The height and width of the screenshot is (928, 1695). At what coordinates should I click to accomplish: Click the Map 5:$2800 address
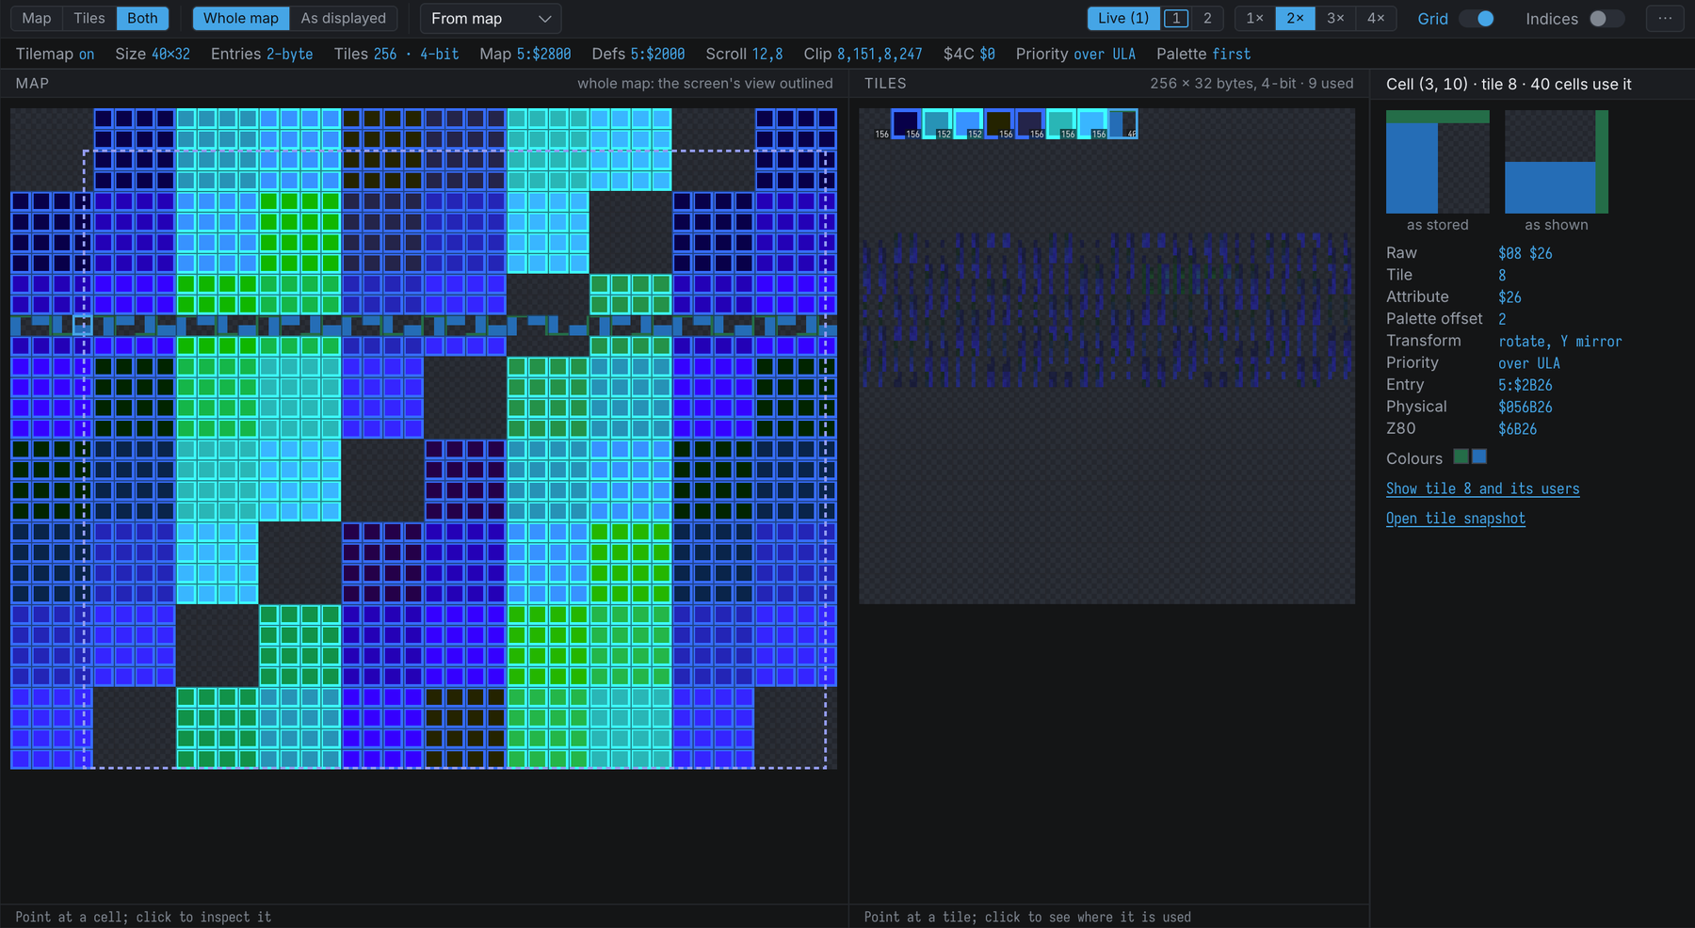click(543, 55)
